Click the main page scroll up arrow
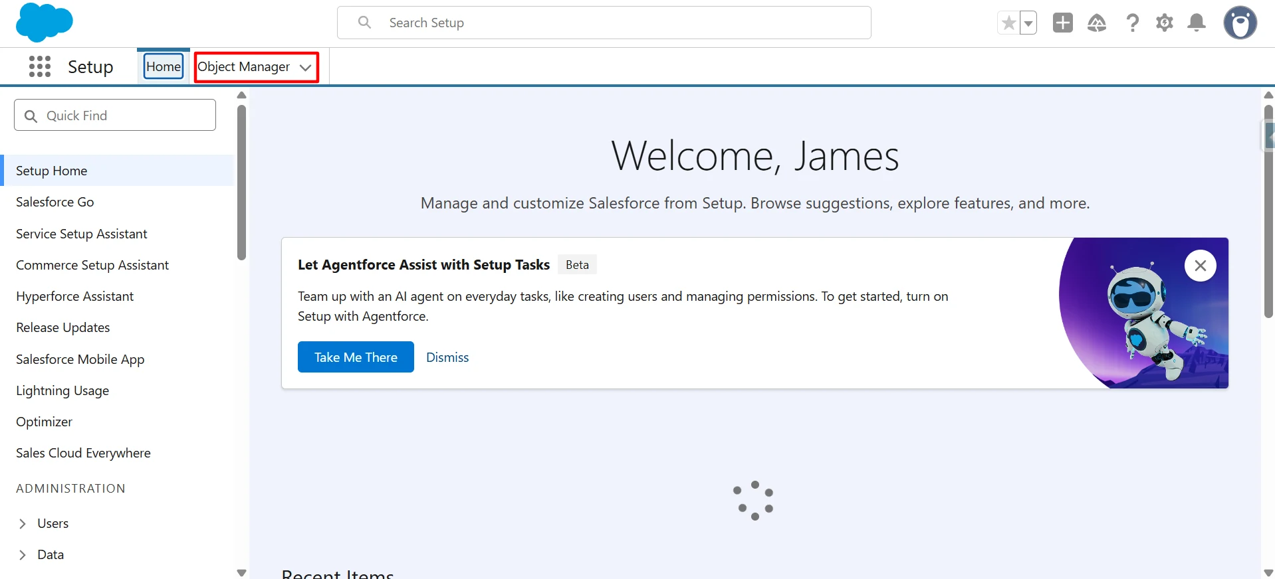Image resolution: width=1275 pixels, height=579 pixels. (1268, 95)
